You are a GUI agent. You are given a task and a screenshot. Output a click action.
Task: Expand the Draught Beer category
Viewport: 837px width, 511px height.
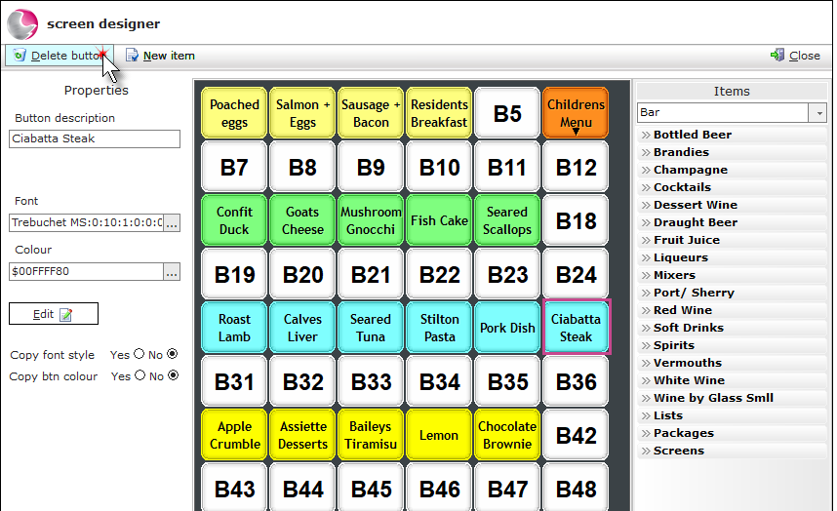pyautogui.click(x=732, y=222)
